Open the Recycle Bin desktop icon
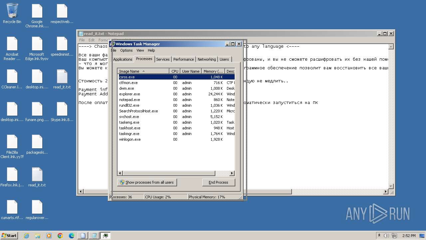This screenshot has width=426, height=240. pyautogui.click(x=12, y=13)
